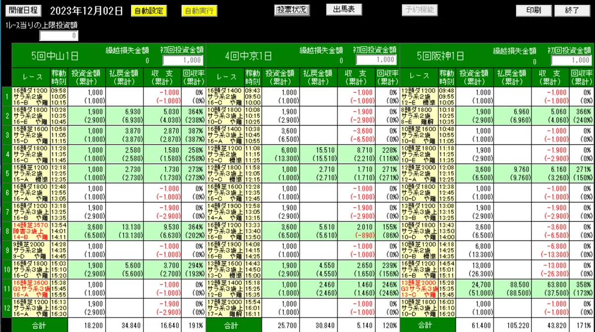Click the yellow 自動設定 button
The image size is (595, 332).
149,10
